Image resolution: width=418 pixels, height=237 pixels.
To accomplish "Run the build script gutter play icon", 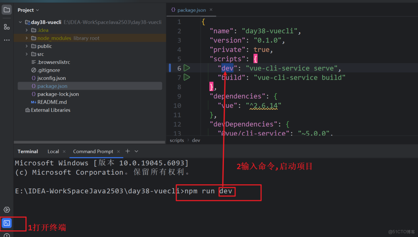I will pos(187,77).
